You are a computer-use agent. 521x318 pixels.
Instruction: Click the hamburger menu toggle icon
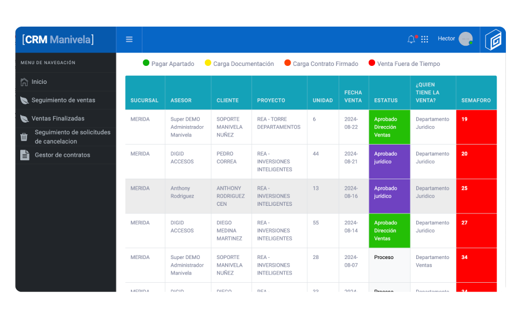[x=129, y=39]
